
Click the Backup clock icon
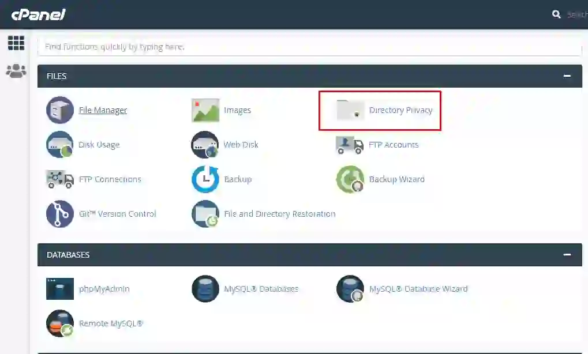[205, 179]
